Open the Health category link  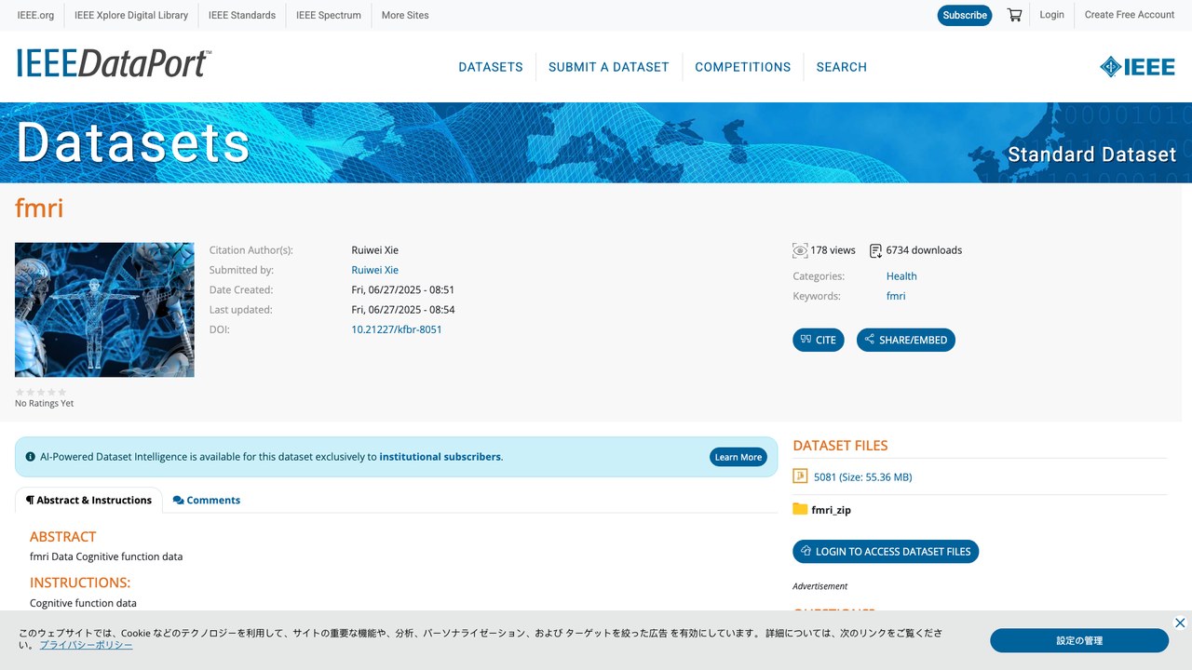pyautogui.click(x=901, y=276)
